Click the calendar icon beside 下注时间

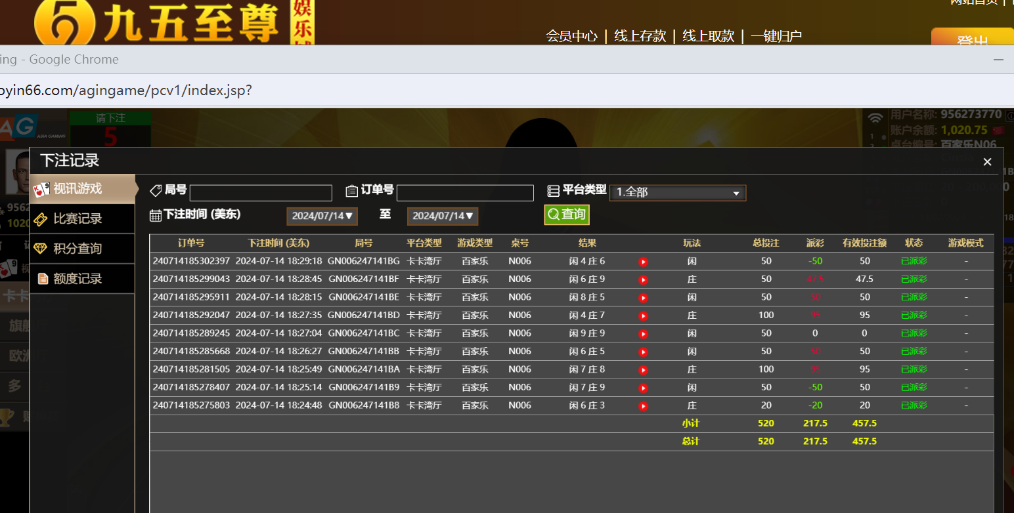[x=156, y=215]
